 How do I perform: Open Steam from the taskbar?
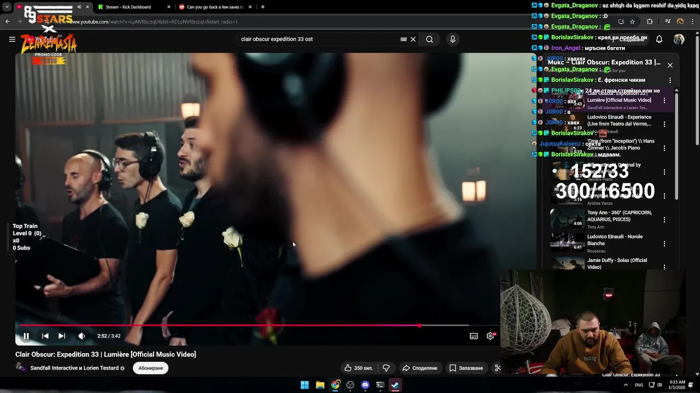[x=395, y=385]
